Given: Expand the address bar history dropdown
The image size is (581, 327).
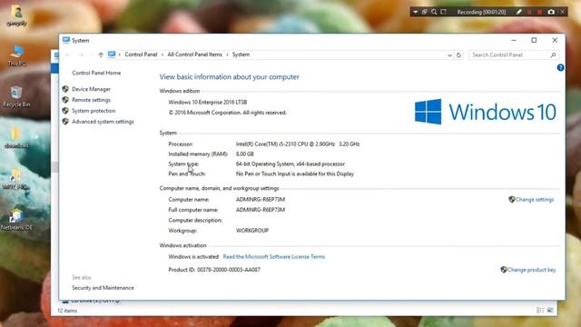Looking at the screenshot, I should coord(449,54).
